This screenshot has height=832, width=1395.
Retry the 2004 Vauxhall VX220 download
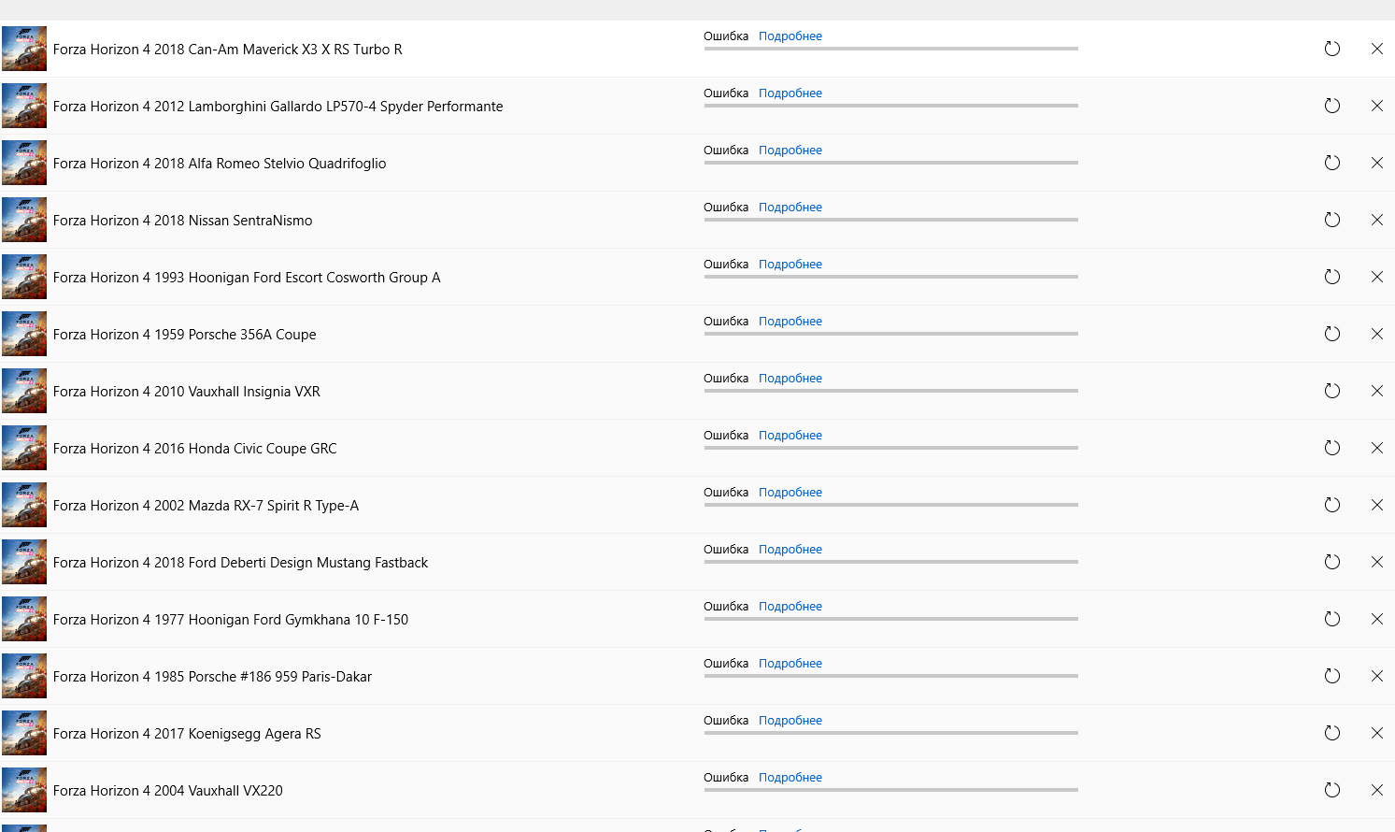click(x=1332, y=790)
